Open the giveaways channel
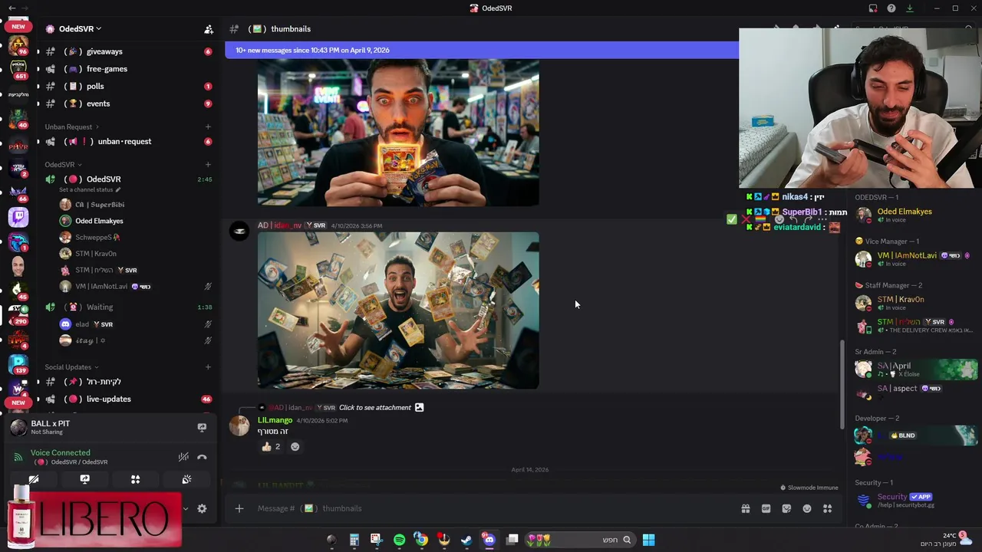The width and height of the screenshot is (982, 552). click(127, 51)
